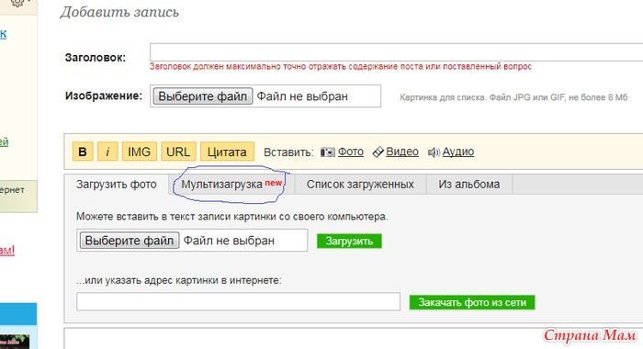Image resolution: width=643 pixels, height=349 pixels.
Task: Click the Заголовок: field label
Action: 96,58
